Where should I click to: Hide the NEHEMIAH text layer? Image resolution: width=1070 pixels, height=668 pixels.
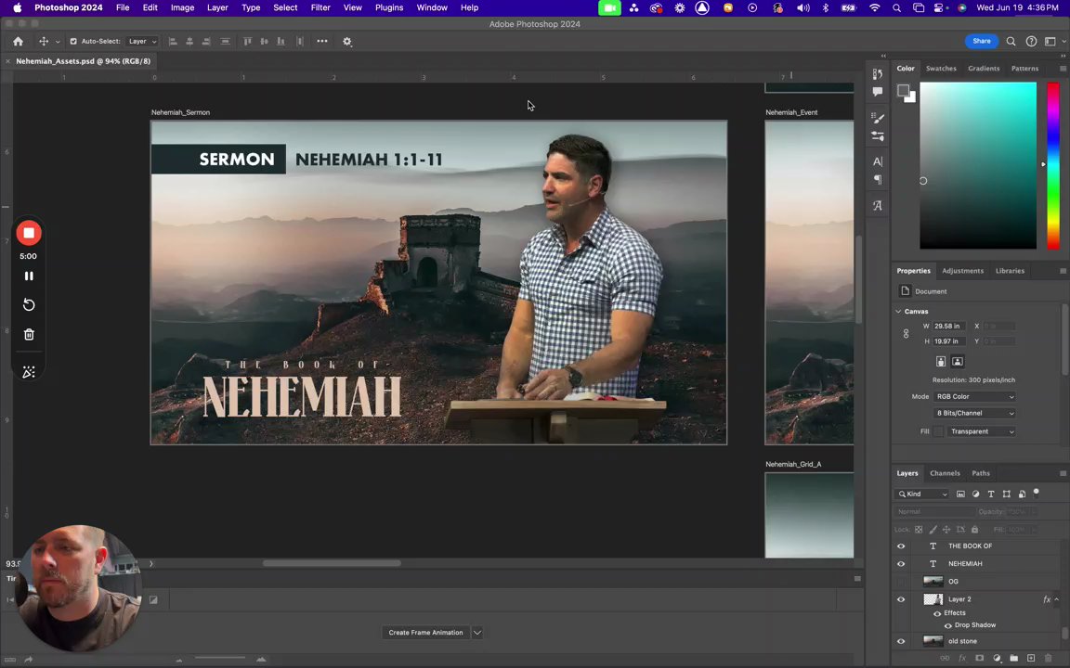[900, 563]
